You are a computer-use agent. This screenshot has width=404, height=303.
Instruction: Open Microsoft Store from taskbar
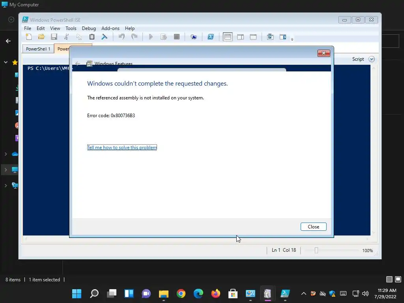click(233, 294)
